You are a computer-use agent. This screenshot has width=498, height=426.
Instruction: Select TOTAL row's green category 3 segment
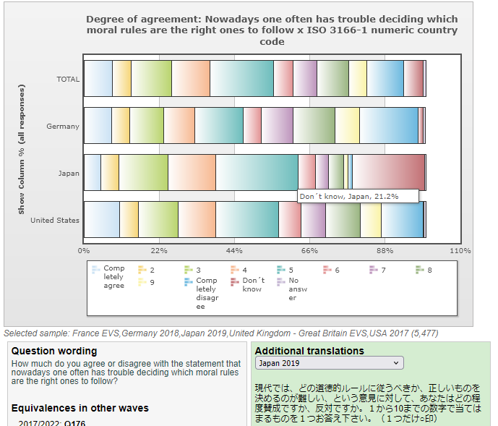pos(152,79)
